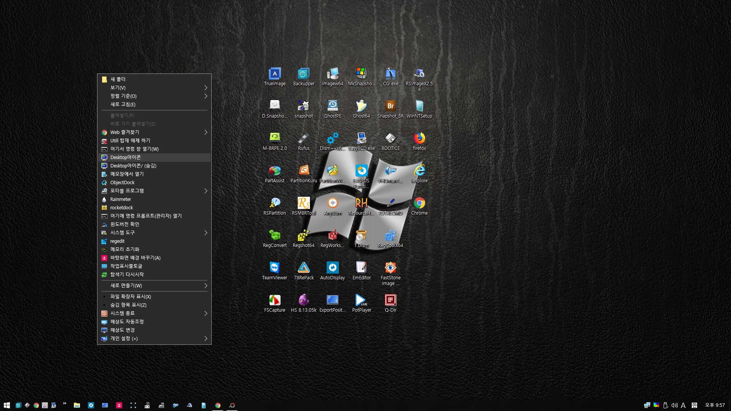Select the Ghost64 desktop icon
Image resolution: width=731 pixels, height=411 pixels.
pyautogui.click(x=361, y=109)
